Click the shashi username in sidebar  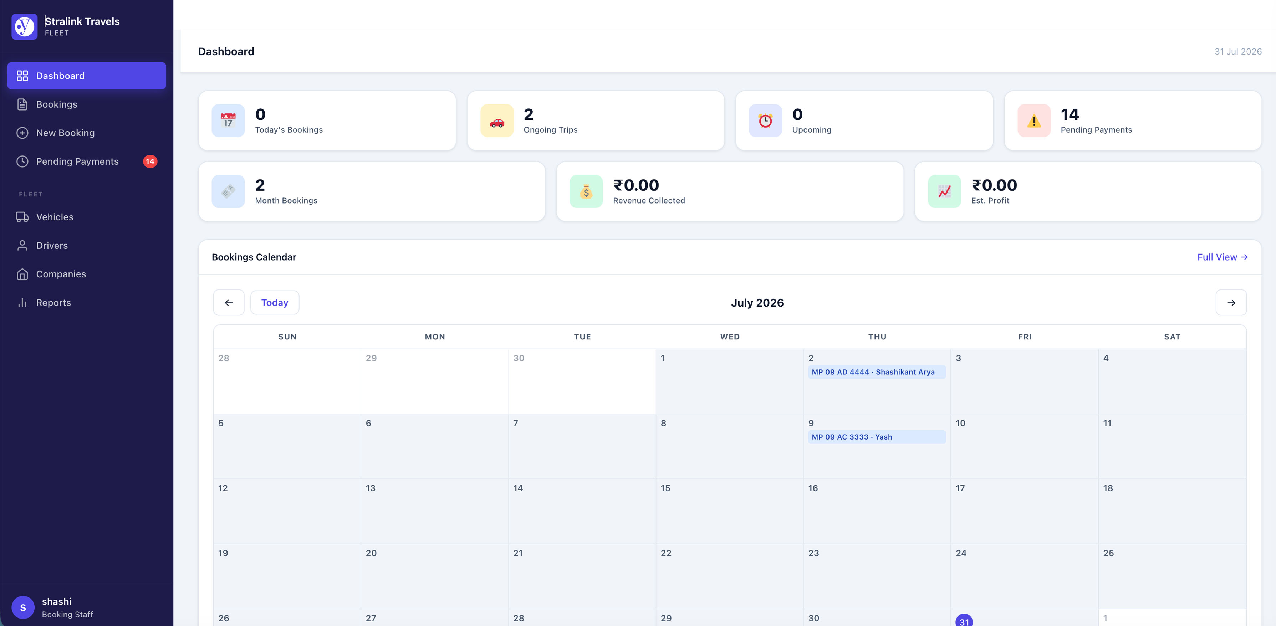coord(56,601)
